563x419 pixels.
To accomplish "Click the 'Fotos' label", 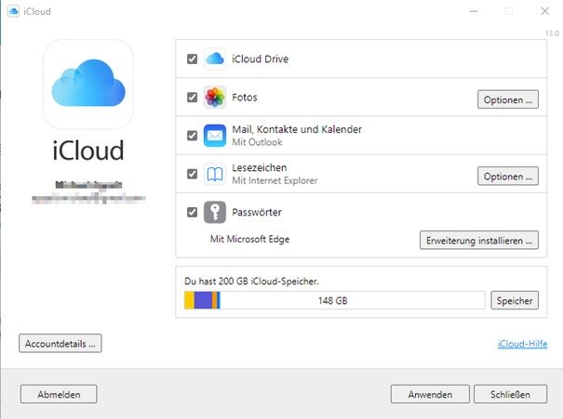I will pos(245,98).
